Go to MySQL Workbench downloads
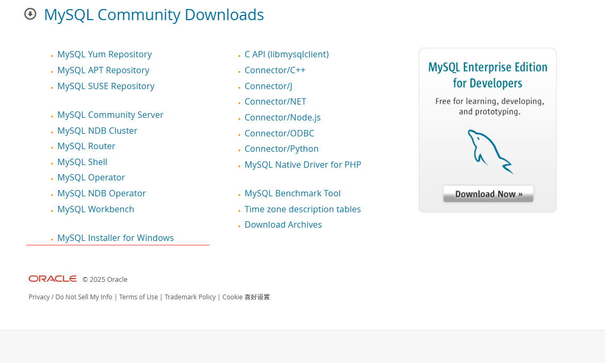 coord(96,209)
